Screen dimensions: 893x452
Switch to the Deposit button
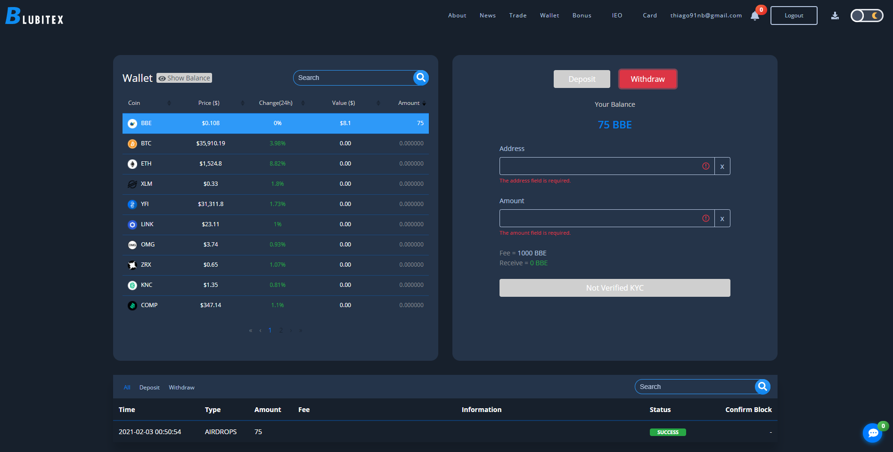pos(582,79)
